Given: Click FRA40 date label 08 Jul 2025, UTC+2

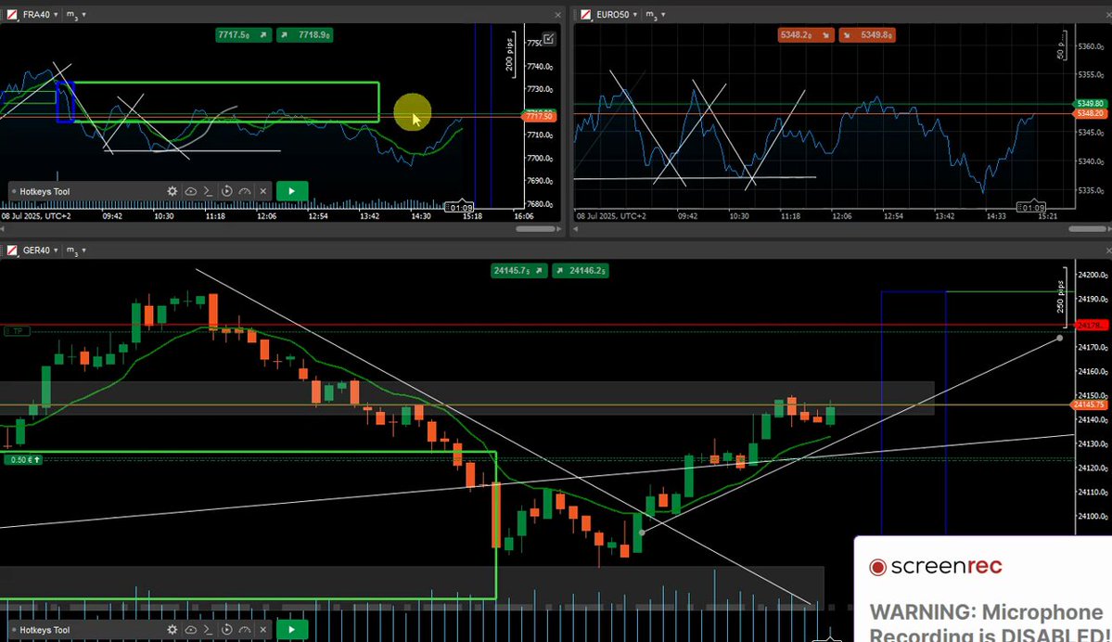Looking at the screenshot, I should tap(37, 216).
